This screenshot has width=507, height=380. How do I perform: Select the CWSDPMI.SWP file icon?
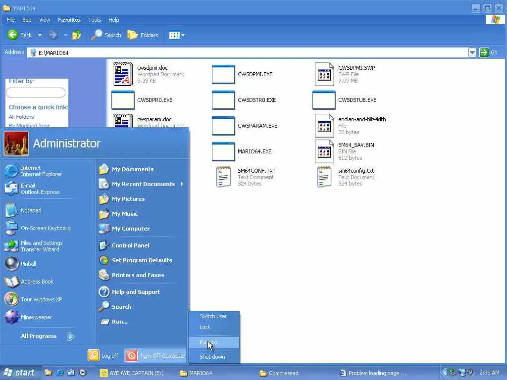324,74
